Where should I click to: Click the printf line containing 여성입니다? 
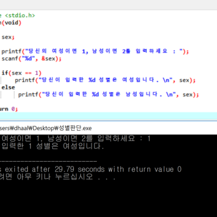coord(105,80)
